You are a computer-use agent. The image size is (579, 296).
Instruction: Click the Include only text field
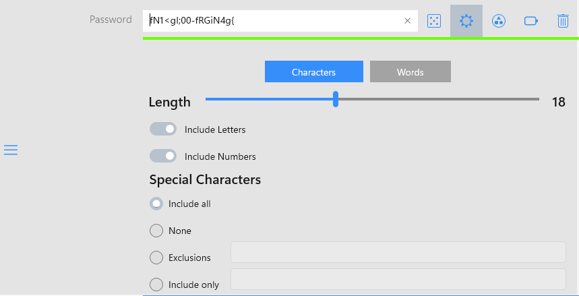click(398, 279)
